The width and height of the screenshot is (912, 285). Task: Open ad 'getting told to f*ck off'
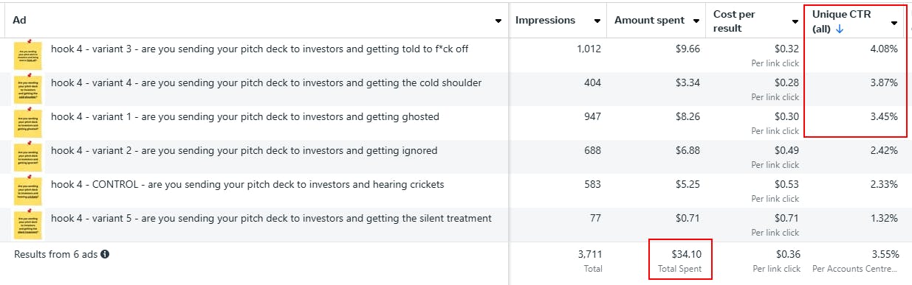[x=259, y=49]
